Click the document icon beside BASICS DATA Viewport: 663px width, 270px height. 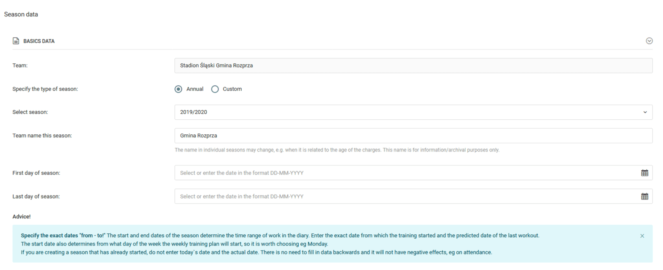(16, 41)
